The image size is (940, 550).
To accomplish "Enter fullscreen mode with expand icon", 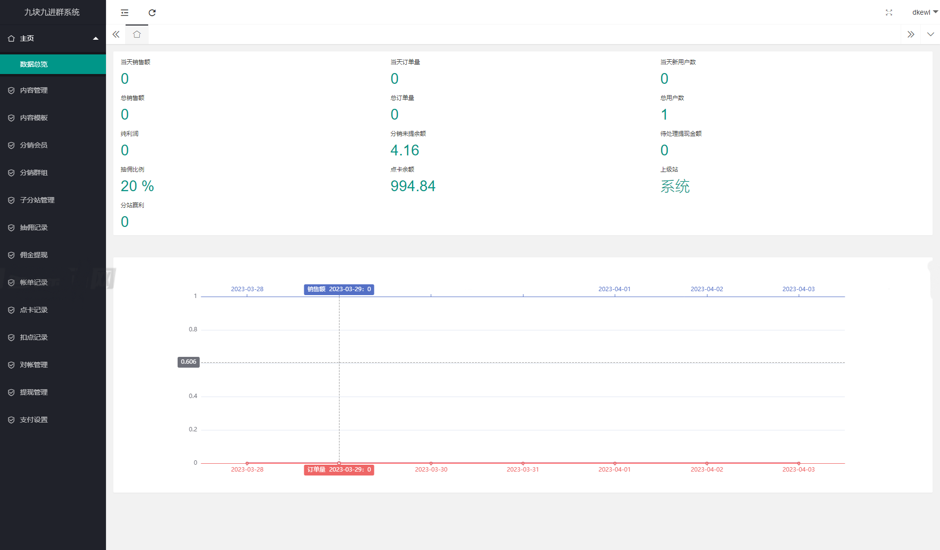I will [x=888, y=13].
